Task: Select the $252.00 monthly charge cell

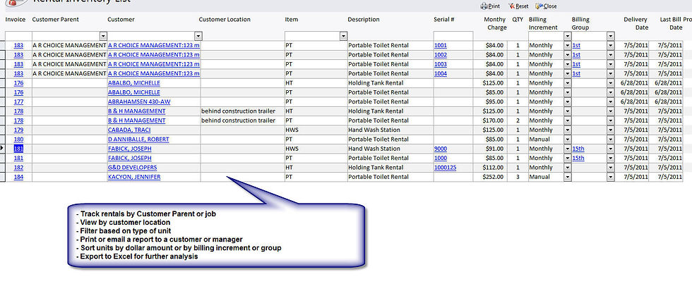Action: [x=490, y=177]
